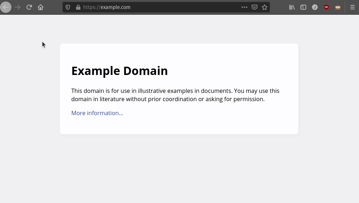Open the Library bookshelf icon
Screen dimensions: 359x203
tap(292, 7)
